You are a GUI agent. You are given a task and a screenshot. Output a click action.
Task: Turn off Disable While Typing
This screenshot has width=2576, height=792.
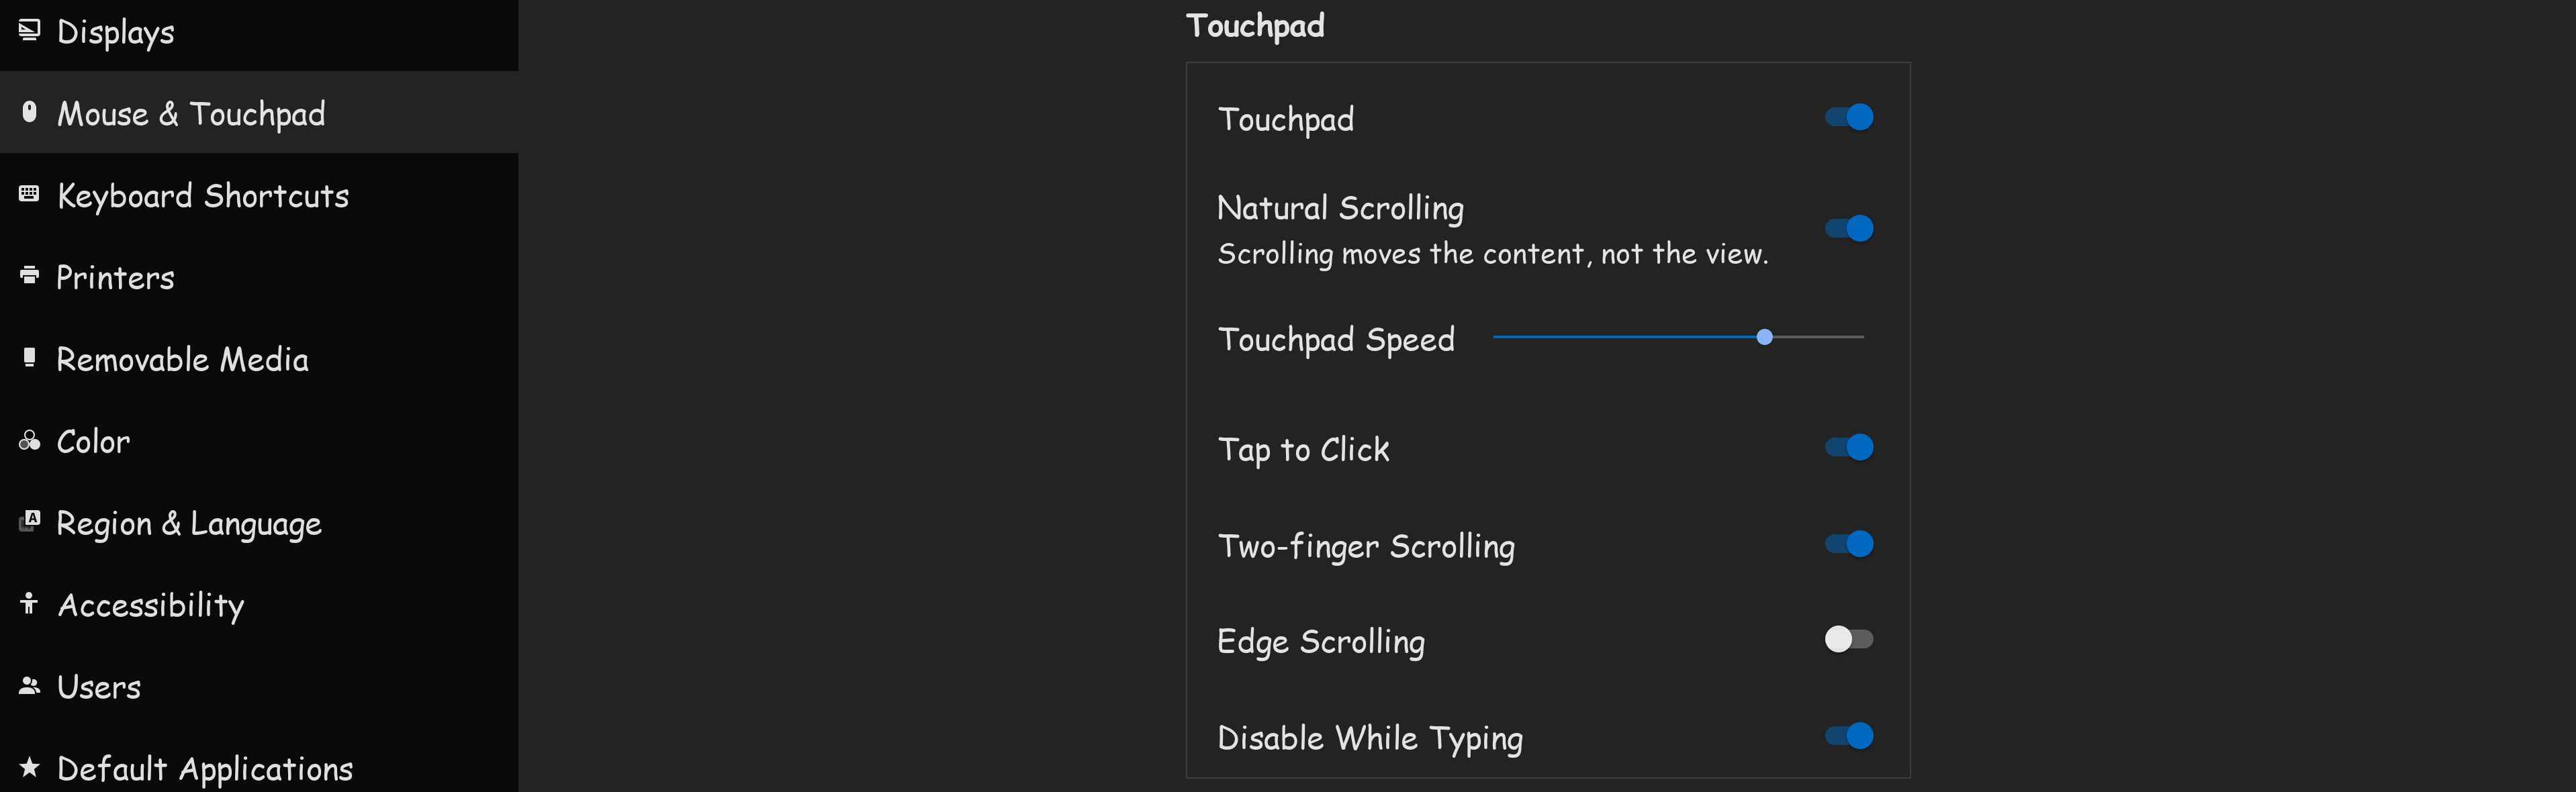pos(1848,736)
